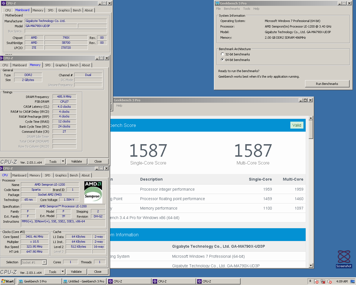Activate the third CPU-Z taskbar button
356x285 pixels.
(x=218, y=281)
